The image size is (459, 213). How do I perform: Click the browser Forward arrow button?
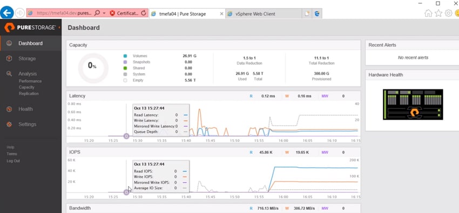point(19,13)
